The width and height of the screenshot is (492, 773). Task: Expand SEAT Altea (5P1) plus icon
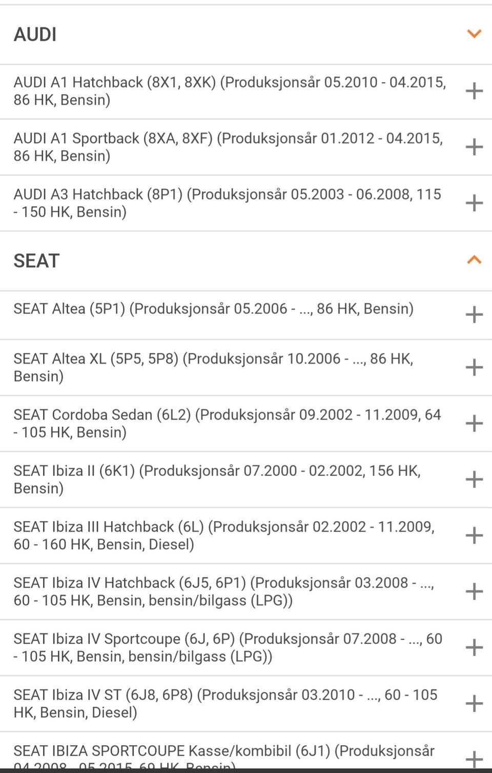(x=474, y=314)
